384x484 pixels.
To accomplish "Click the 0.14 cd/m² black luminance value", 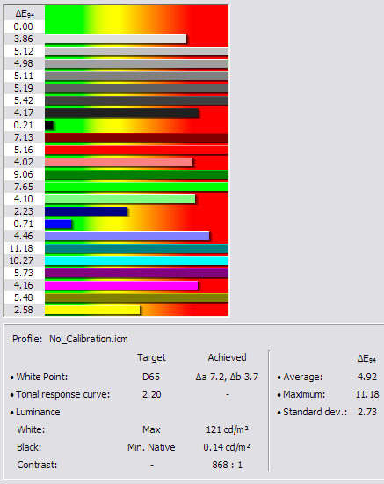I will (x=227, y=447).
